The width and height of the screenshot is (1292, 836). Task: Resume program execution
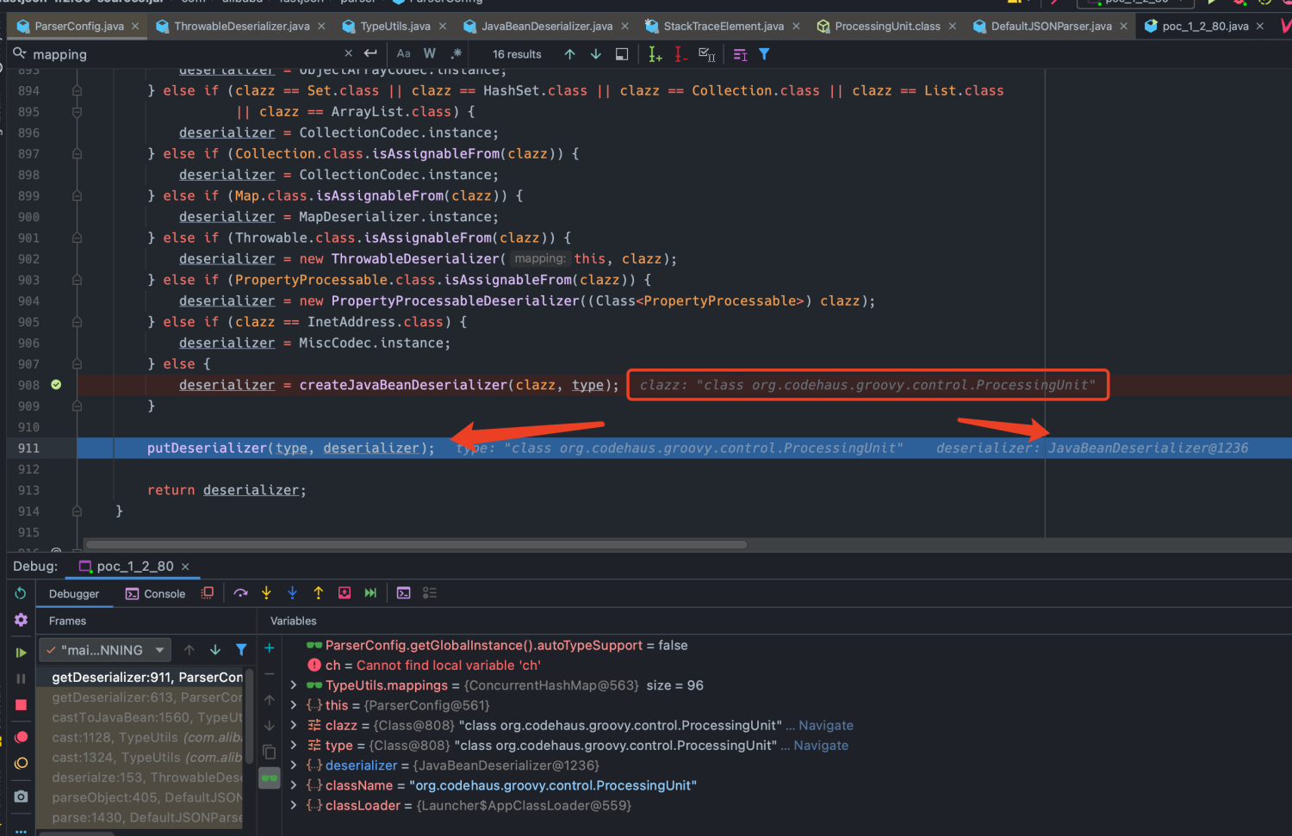click(x=21, y=653)
